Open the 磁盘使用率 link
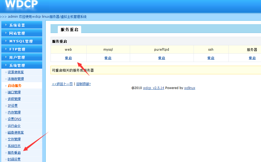261x162 pixels. (16, 132)
